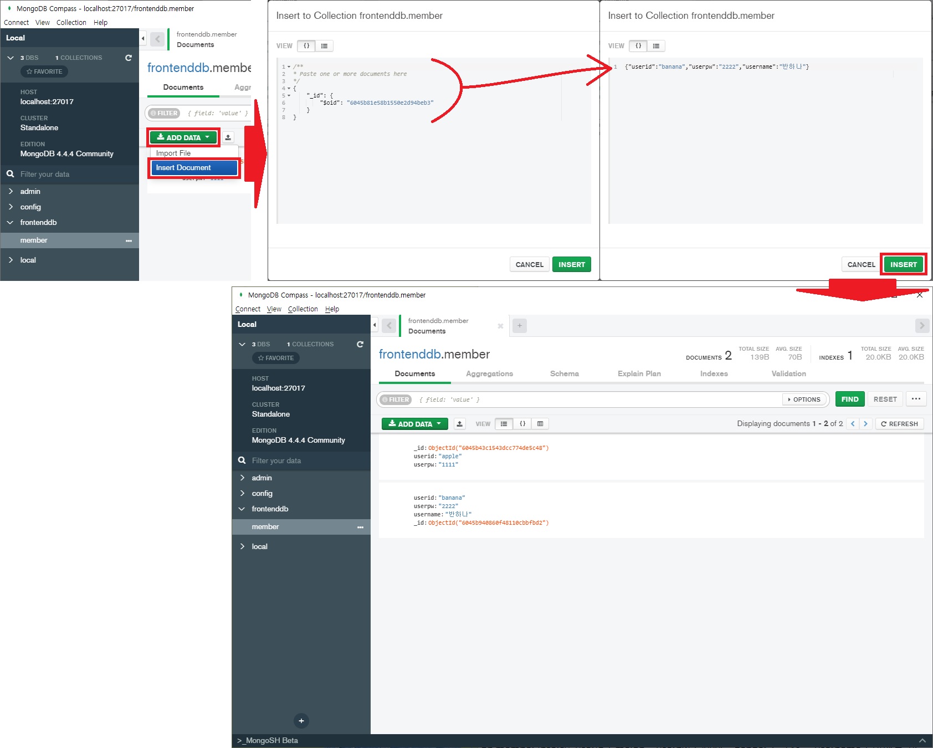Click the refresh databases icon in top-left Compass sidebar
This screenshot has width=933, height=748.
pos(129,58)
